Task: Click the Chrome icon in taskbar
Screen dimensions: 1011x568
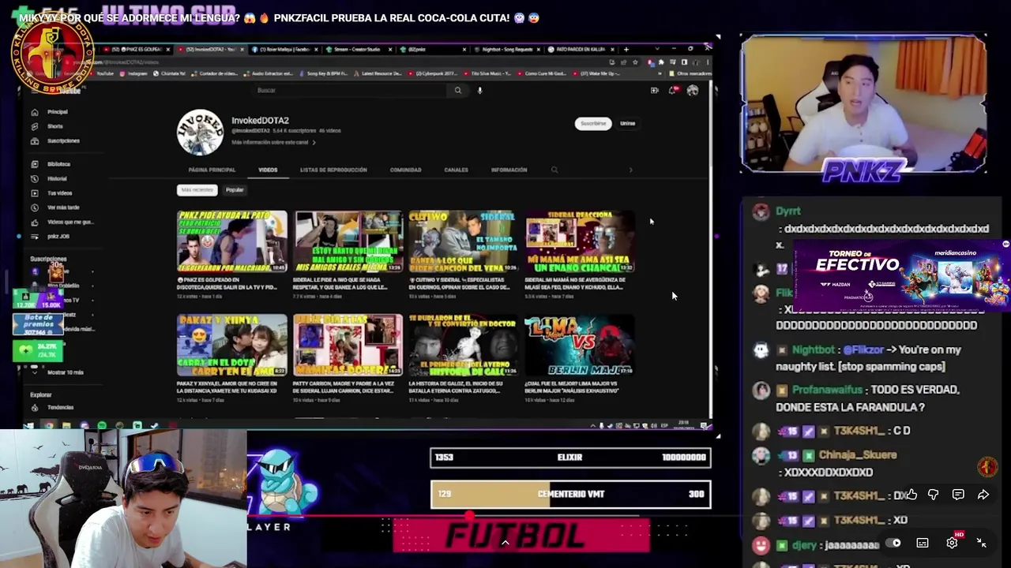Action: pyautogui.click(x=49, y=426)
